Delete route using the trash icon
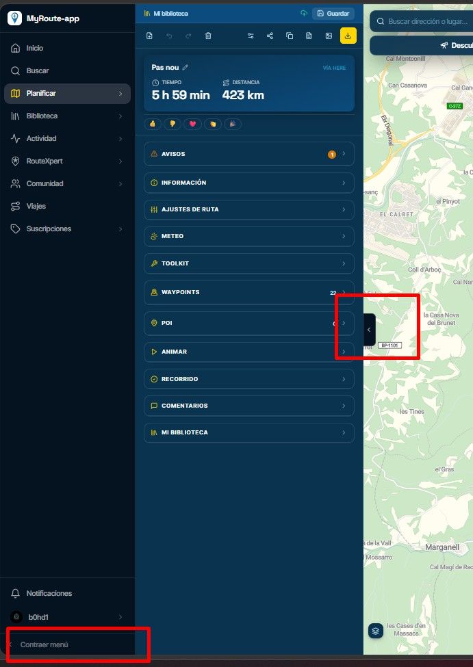 tap(208, 36)
